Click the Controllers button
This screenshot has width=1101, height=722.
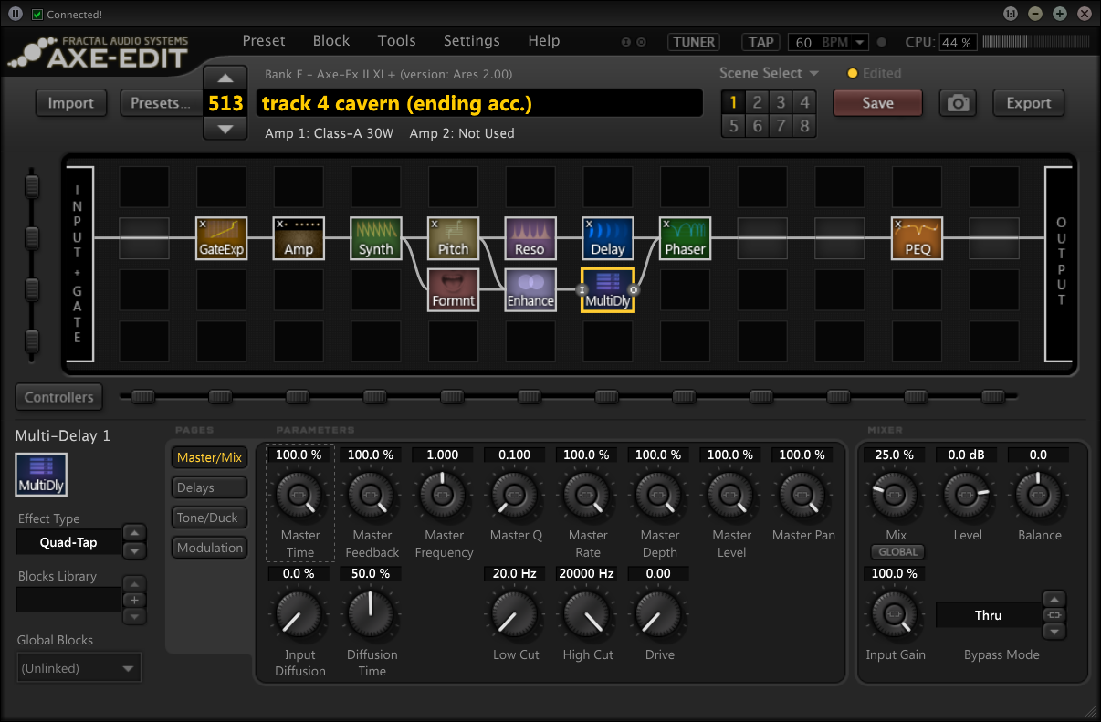(59, 397)
